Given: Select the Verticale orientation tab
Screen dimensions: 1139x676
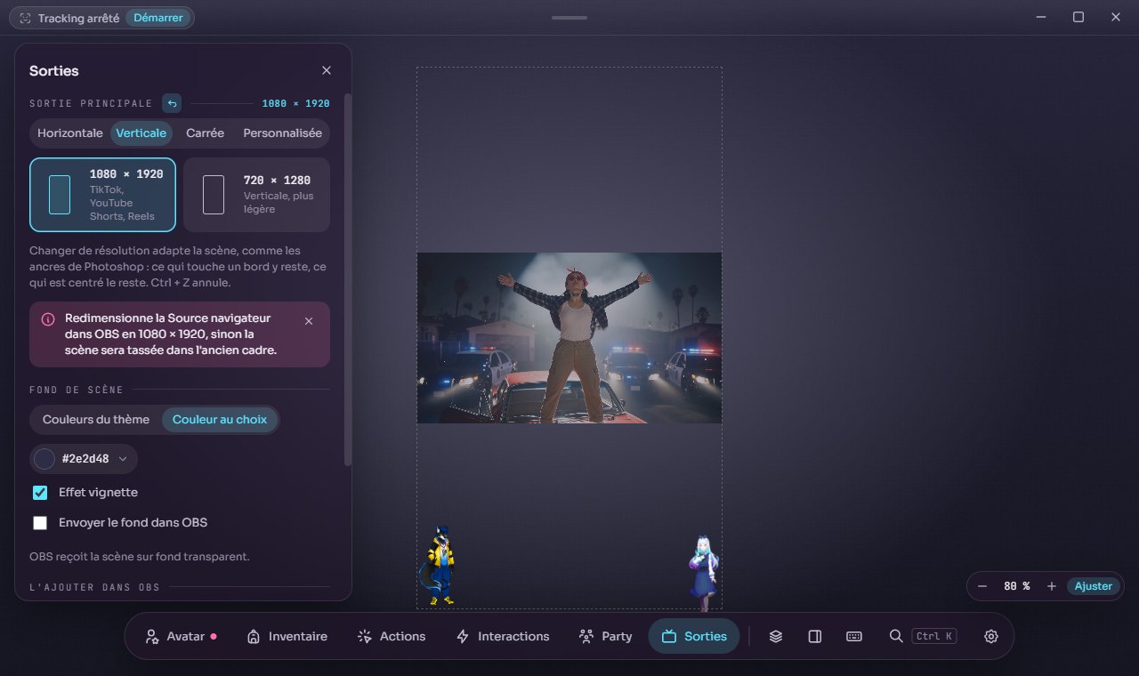Looking at the screenshot, I should 141,133.
